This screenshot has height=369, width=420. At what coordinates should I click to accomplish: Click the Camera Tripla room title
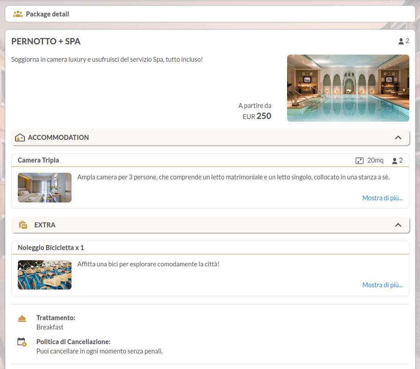(38, 160)
